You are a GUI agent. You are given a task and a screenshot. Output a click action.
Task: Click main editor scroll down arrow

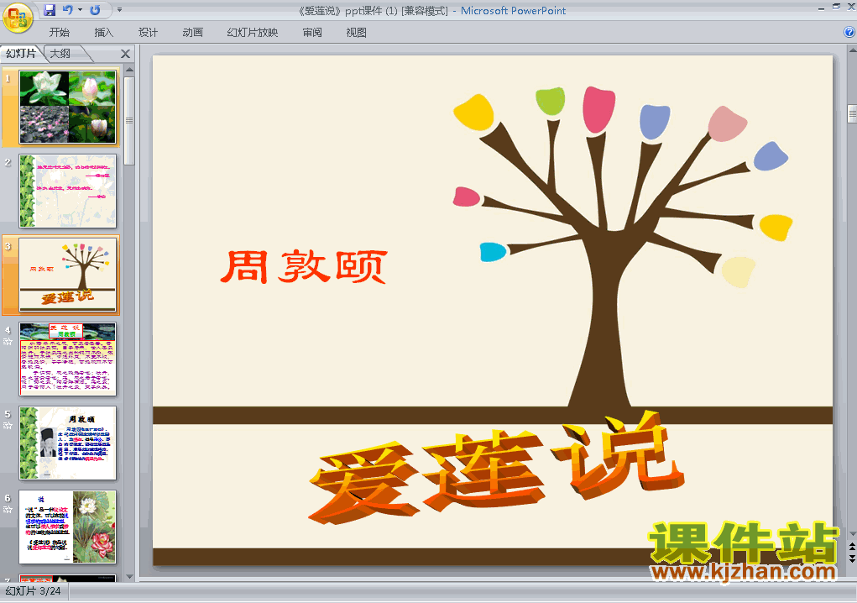(852, 533)
